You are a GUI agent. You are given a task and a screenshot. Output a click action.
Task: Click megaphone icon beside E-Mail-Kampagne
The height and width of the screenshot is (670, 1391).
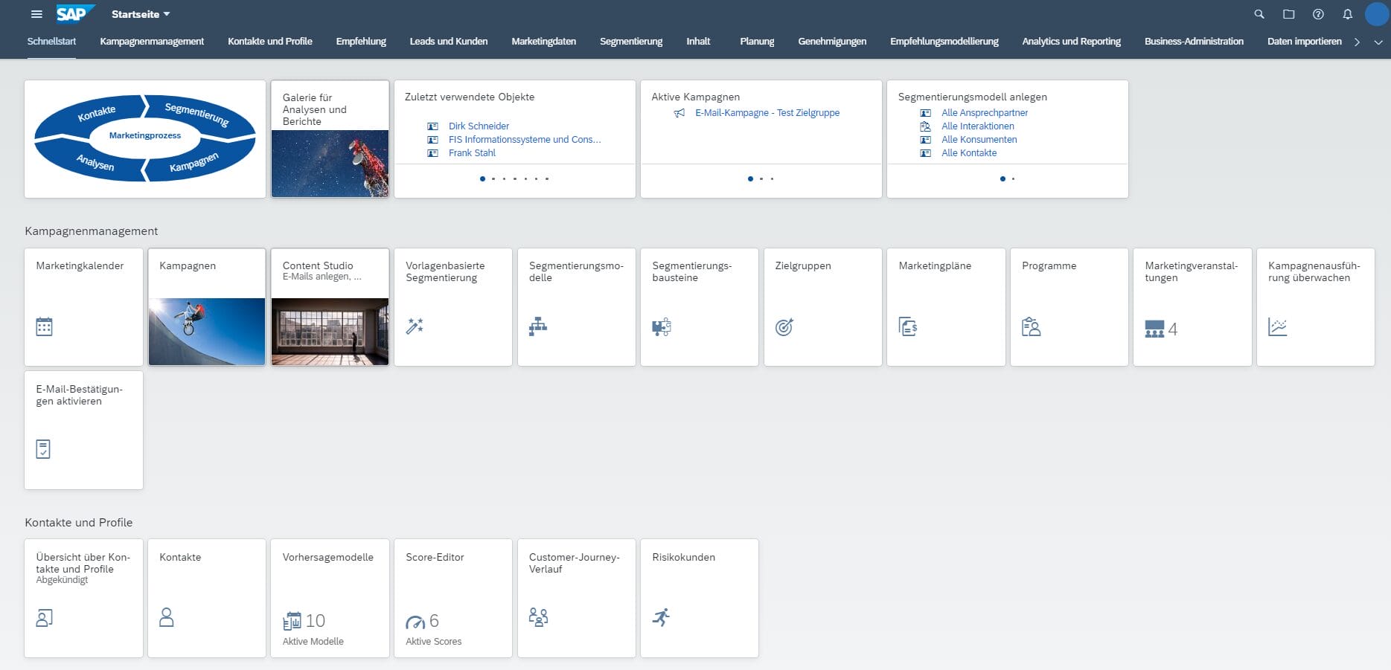coord(679,113)
